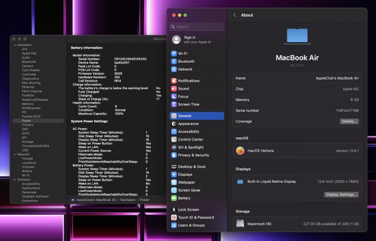The height and width of the screenshot is (241, 376).
Task: Collapse the Hardware section in System Information
Action: pos(15,45)
